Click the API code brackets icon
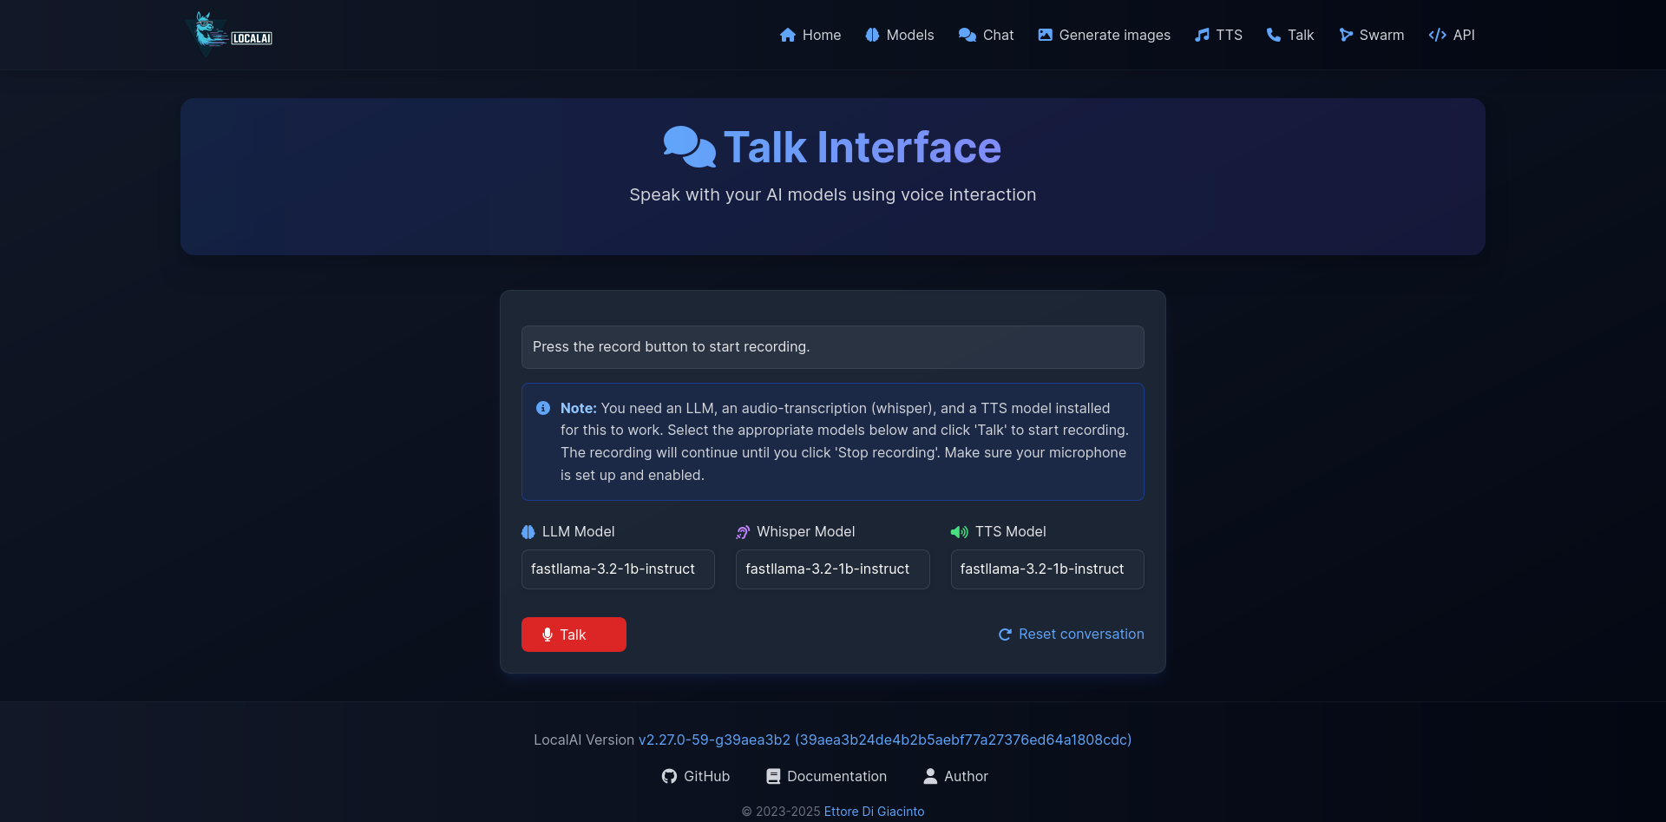Screen dimensions: 1666x822 pos(1435,35)
